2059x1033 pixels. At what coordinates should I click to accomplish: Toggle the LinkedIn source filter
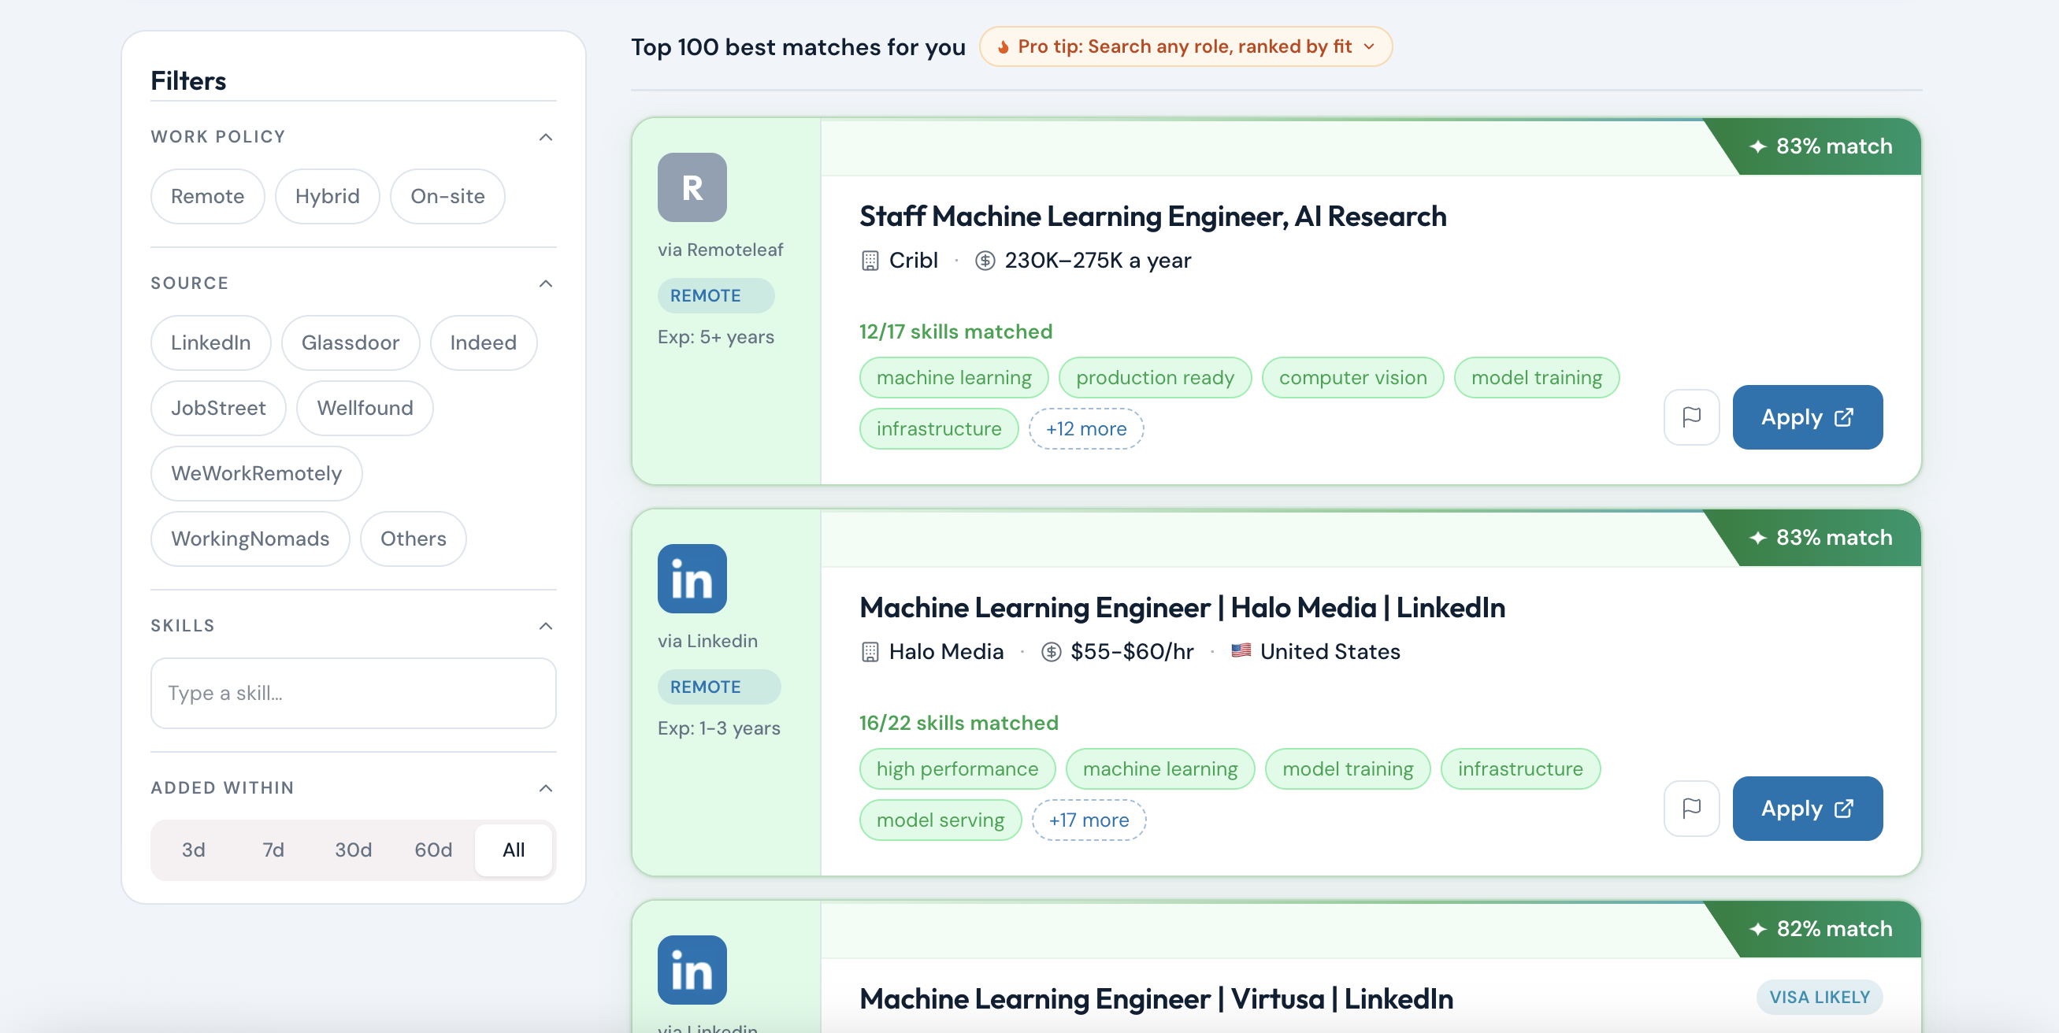pos(210,342)
